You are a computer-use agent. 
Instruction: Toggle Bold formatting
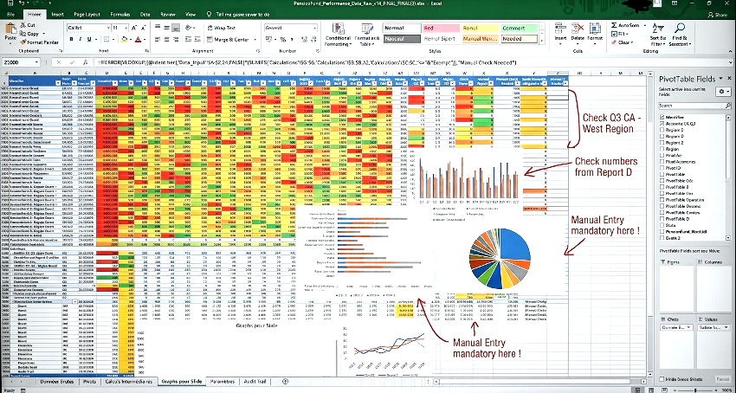coord(71,40)
